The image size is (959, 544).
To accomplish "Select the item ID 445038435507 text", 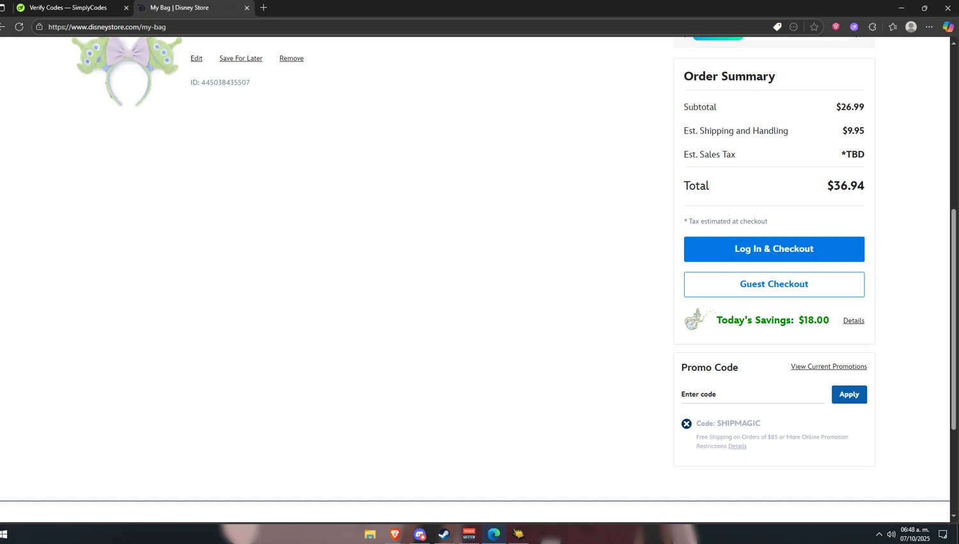I will pos(220,82).
